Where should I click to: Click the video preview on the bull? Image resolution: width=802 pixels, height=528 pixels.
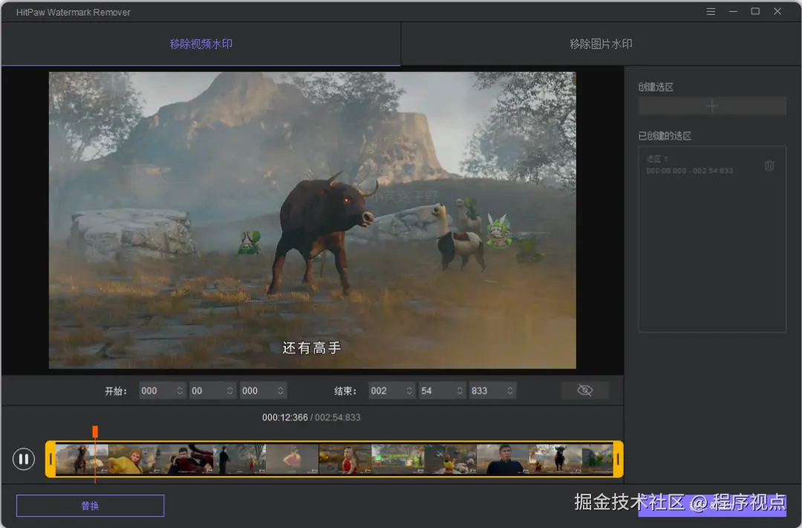[325, 231]
